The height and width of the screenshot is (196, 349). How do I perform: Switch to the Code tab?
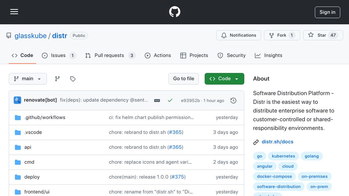pos(22,55)
